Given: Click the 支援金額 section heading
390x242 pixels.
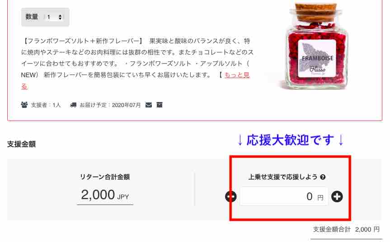Looking at the screenshot, I should tap(21, 144).
